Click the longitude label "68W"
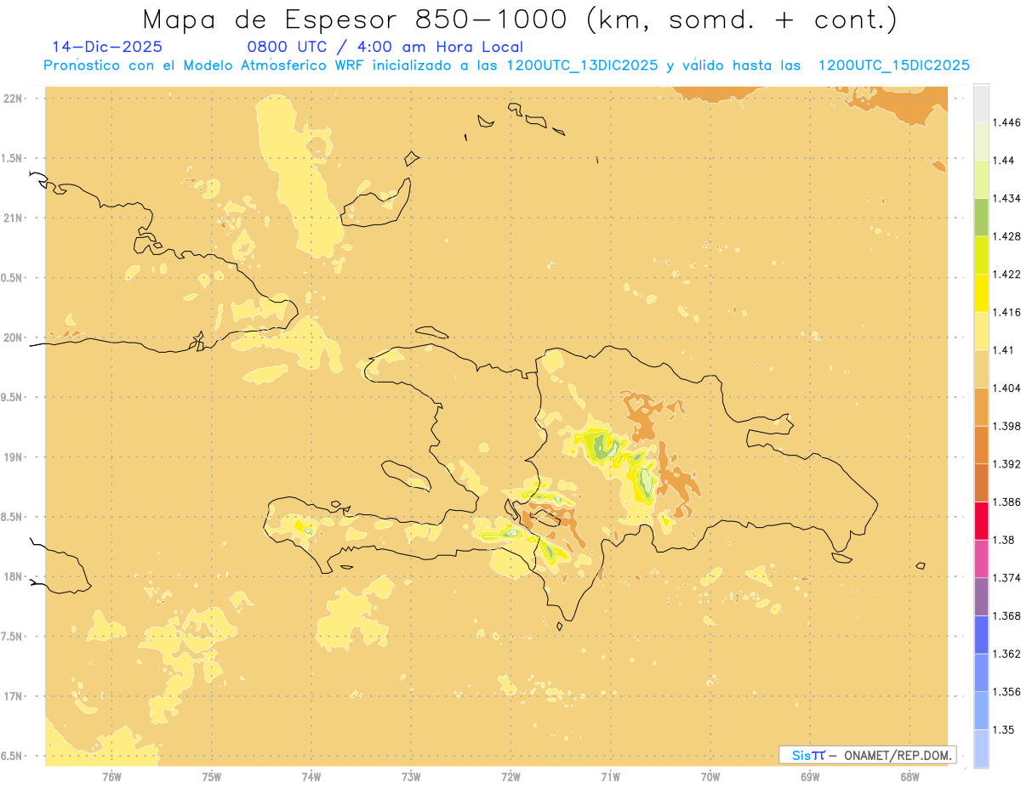 pos(910,777)
